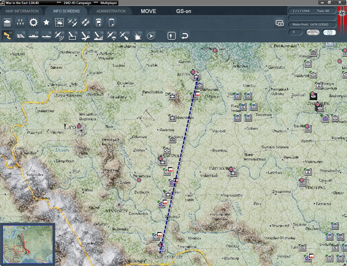This screenshot has height=266, width=347.
Task: Select Rail mode (F2) icon
Action: click(20, 35)
